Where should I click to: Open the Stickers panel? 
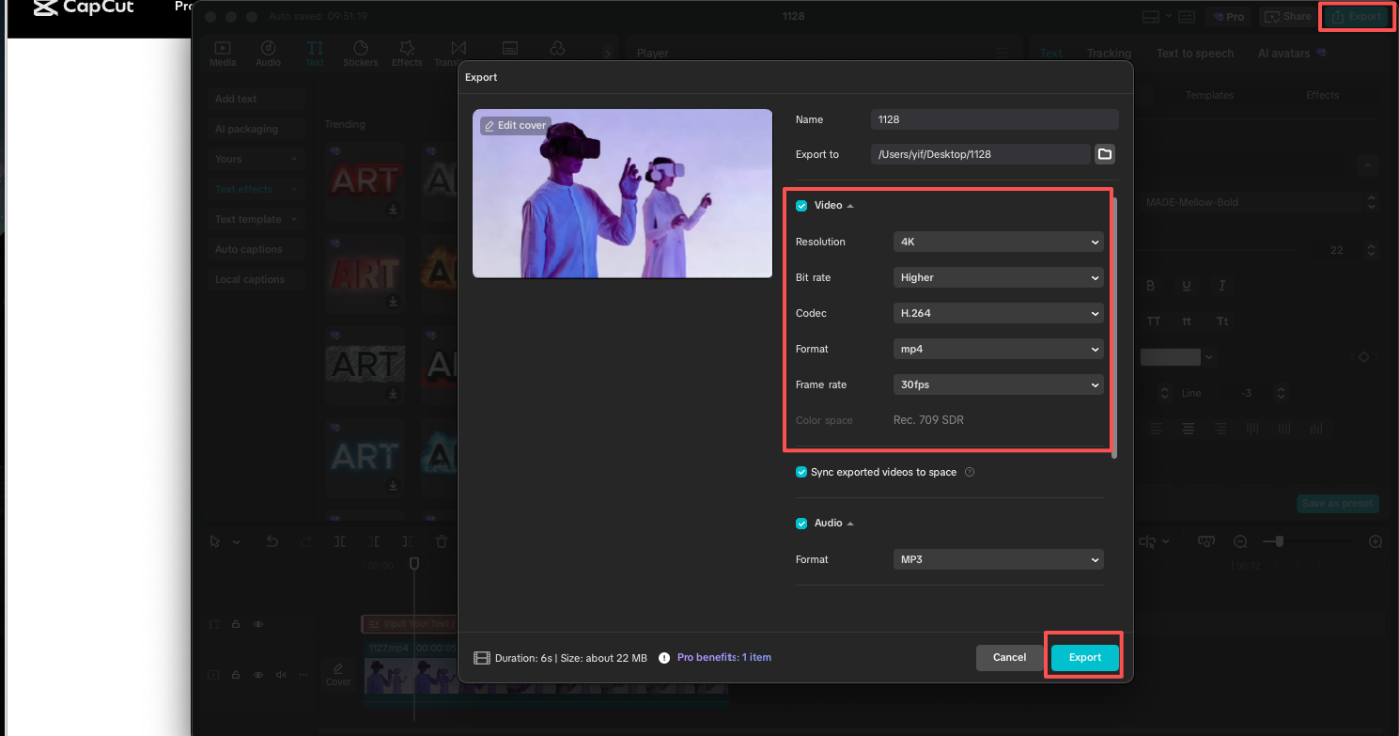tap(361, 52)
